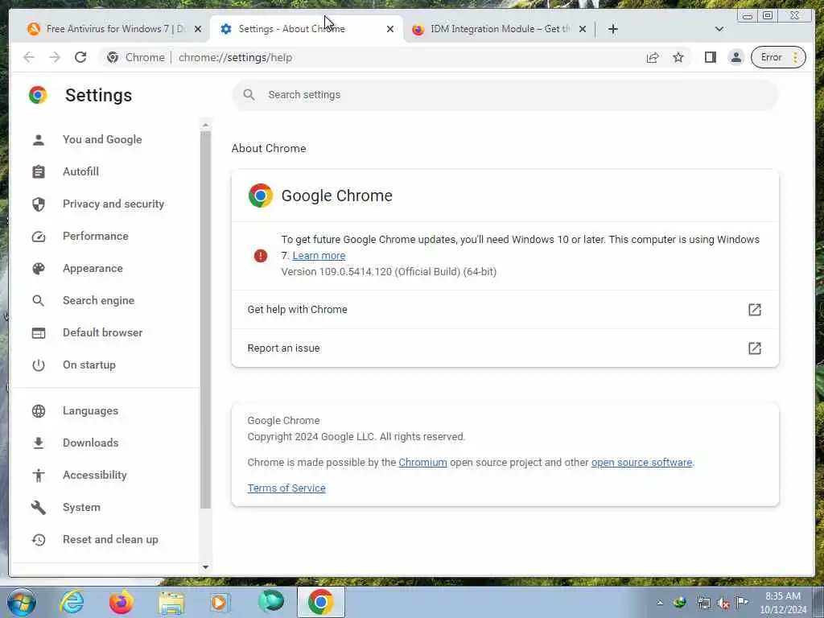Click the sidebar scrollbar thumb
Image resolution: width=824 pixels, height=618 pixels.
click(205, 319)
